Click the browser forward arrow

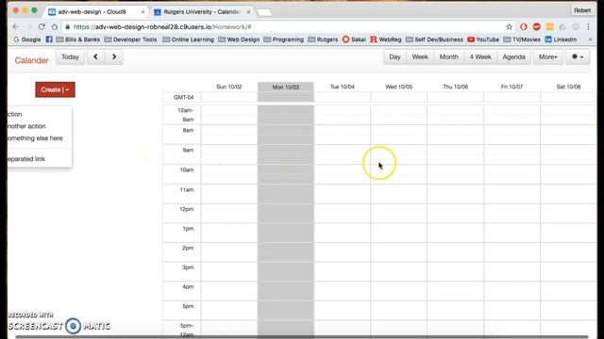[x=28, y=27]
